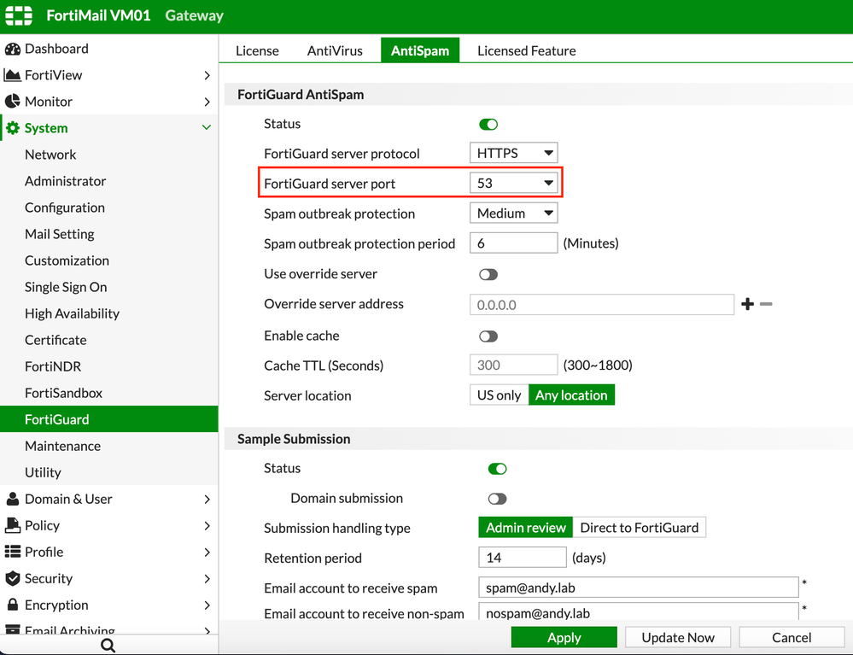
Task: Enable the Domain submission switch
Action: pos(497,499)
